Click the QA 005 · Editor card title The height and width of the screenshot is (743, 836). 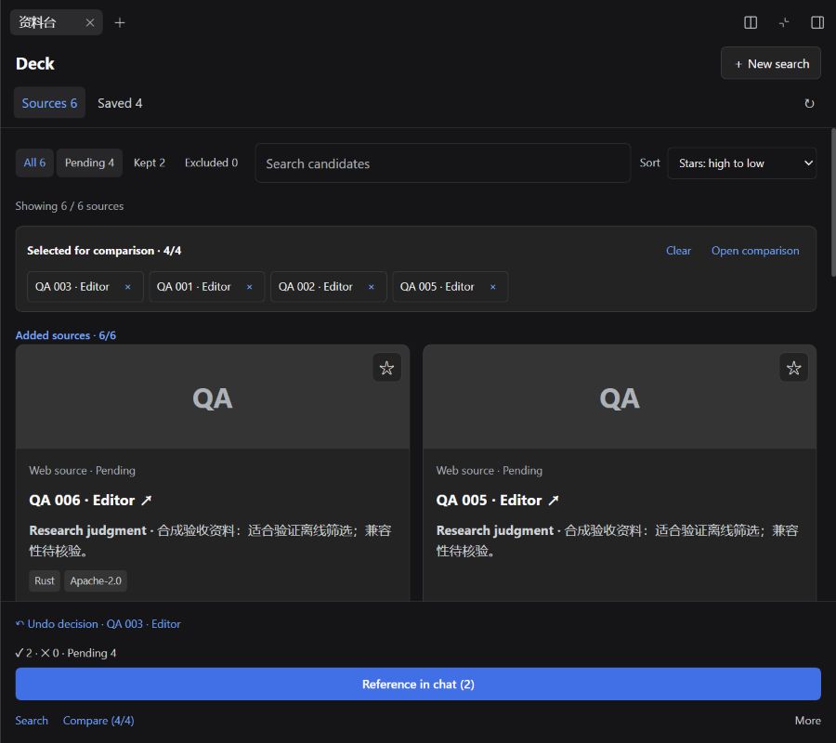click(489, 500)
